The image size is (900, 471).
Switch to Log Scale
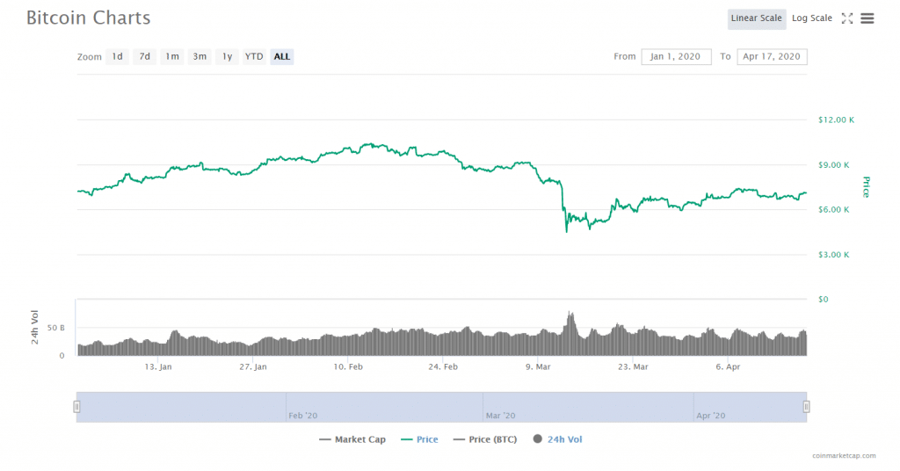coord(811,18)
